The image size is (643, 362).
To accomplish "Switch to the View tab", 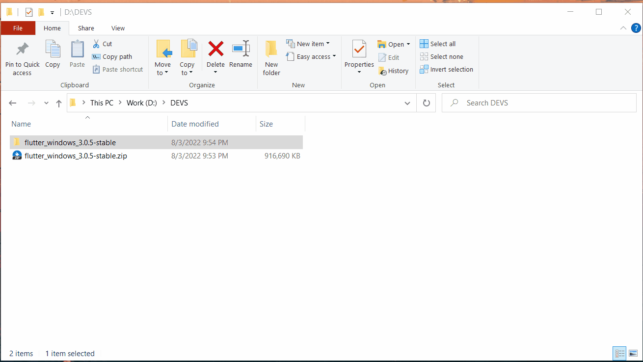I will (118, 28).
